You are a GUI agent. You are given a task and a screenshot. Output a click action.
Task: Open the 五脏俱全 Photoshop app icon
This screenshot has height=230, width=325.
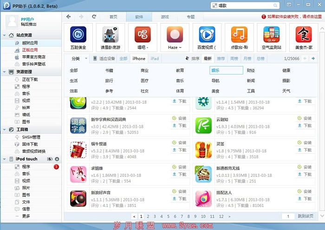pos(78,34)
